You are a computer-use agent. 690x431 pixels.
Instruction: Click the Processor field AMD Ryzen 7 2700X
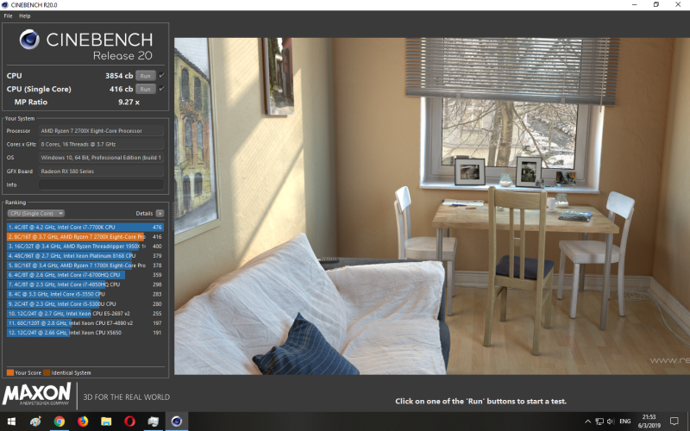click(101, 131)
